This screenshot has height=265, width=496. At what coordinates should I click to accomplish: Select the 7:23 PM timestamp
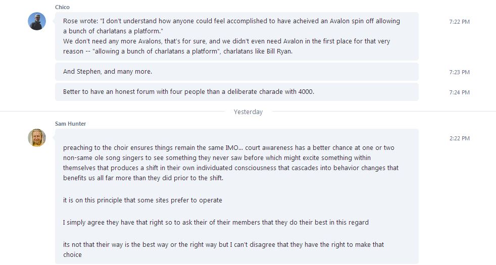point(459,72)
